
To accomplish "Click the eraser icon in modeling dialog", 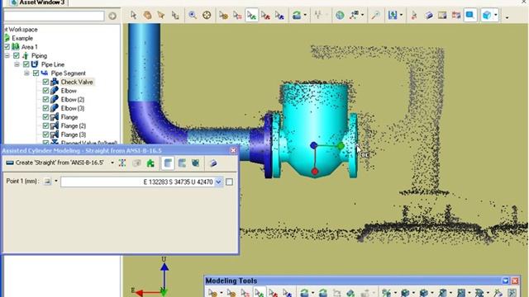I will pyautogui.click(x=213, y=163).
